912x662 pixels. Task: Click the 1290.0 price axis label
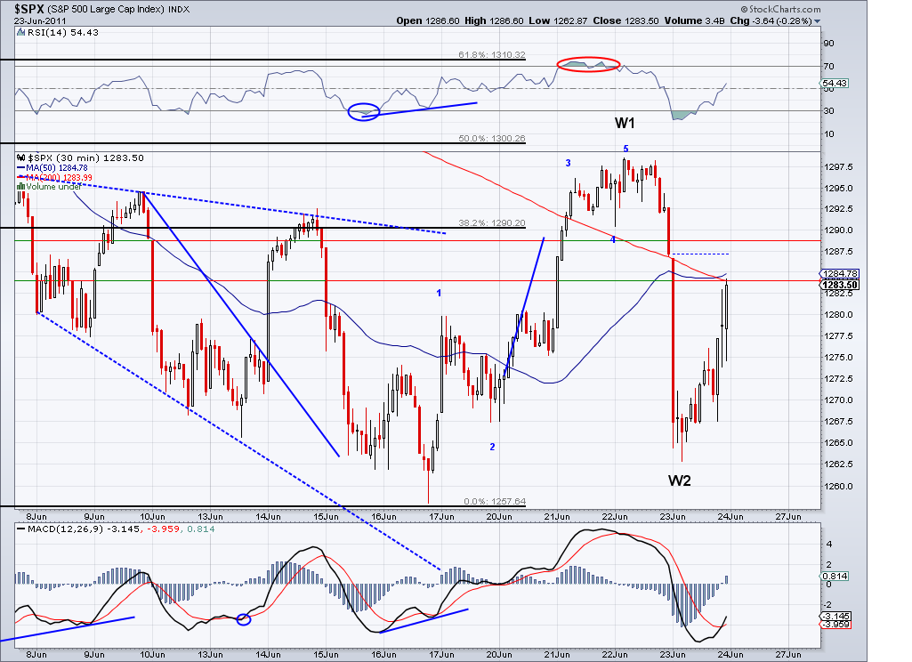click(x=838, y=230)
